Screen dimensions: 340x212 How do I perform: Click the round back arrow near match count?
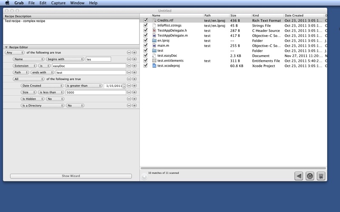(x=144, y=176)
